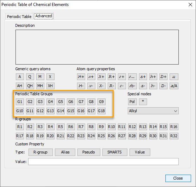This screenshot has width=196, height=187.
Task: Click the G17 halogen group button
Action: [x=91, y=111]
